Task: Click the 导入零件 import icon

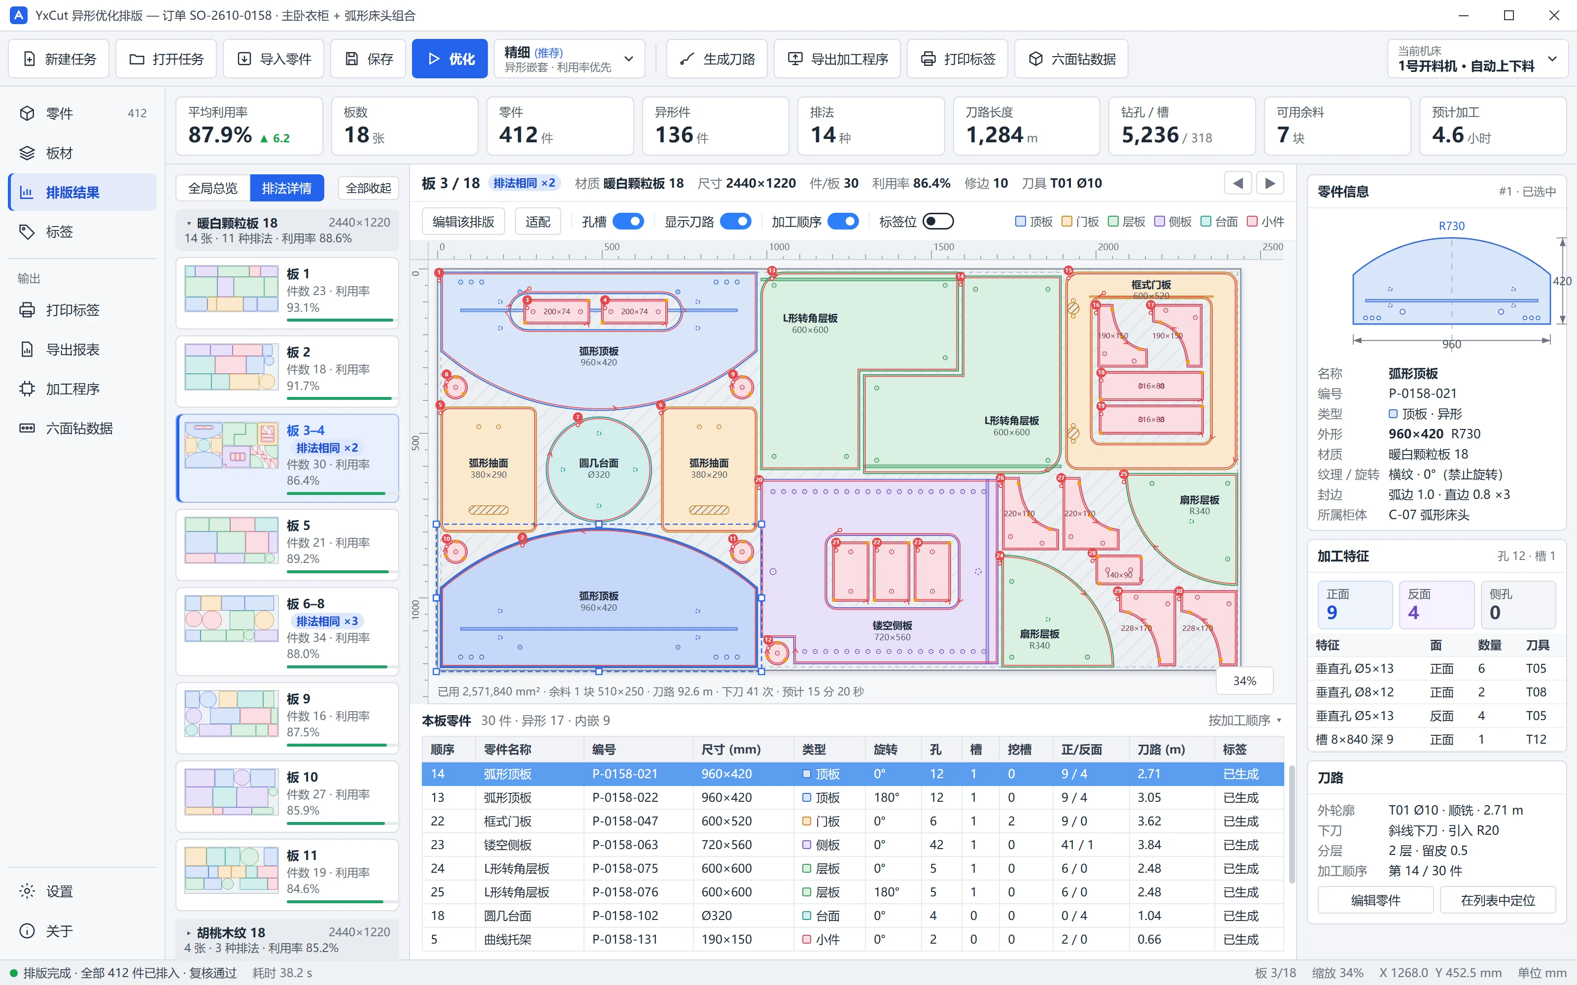Action: click(x=244, y=59)
